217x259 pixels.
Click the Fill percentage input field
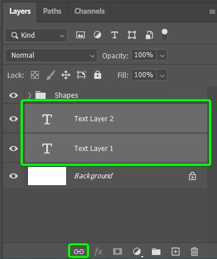(144, 75)
